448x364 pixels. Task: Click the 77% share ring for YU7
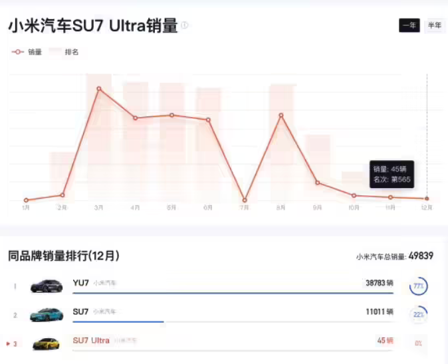click(418, 286)
